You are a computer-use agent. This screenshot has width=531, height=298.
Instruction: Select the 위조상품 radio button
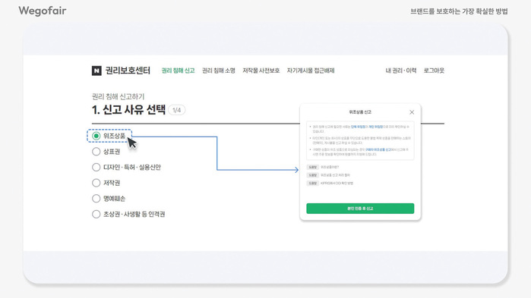[x=96, y=136]
